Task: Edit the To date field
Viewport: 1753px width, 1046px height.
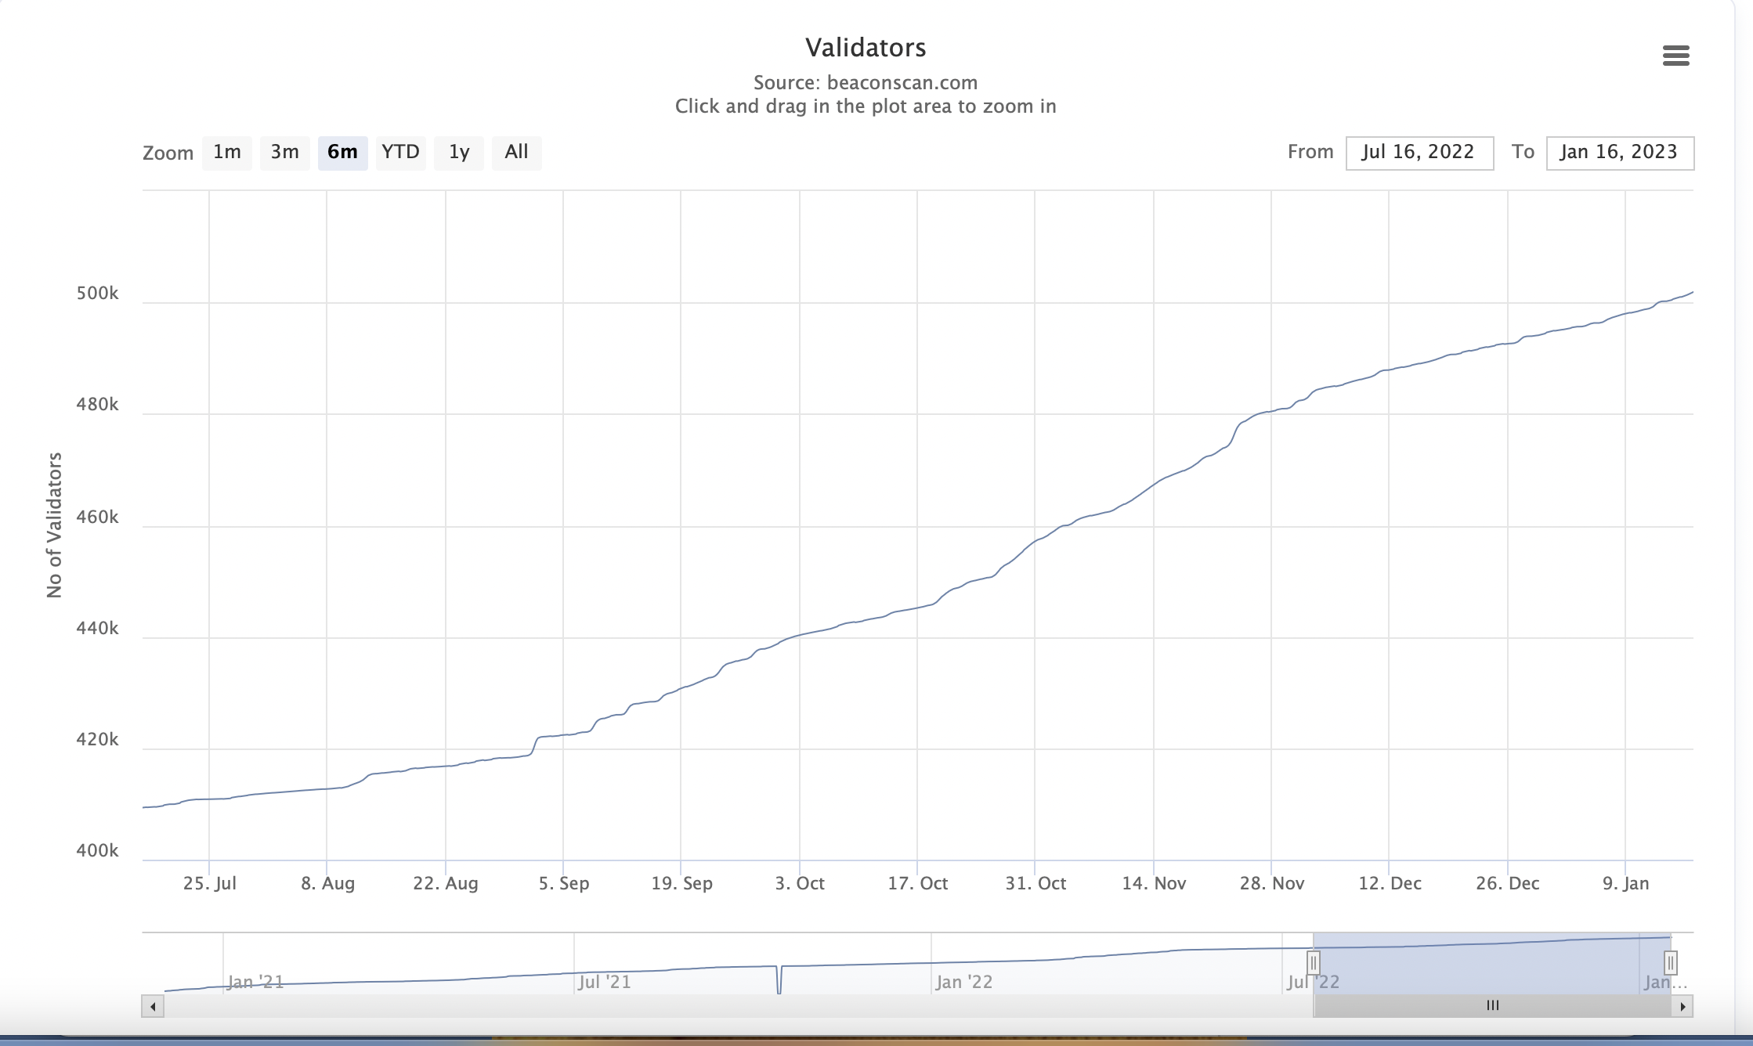Action: click(1619, 153)
